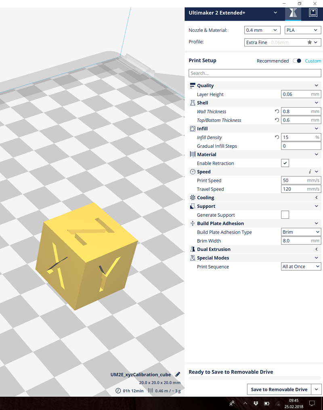Click the print time clock icon
323x410 pixels.
(118, 391)
